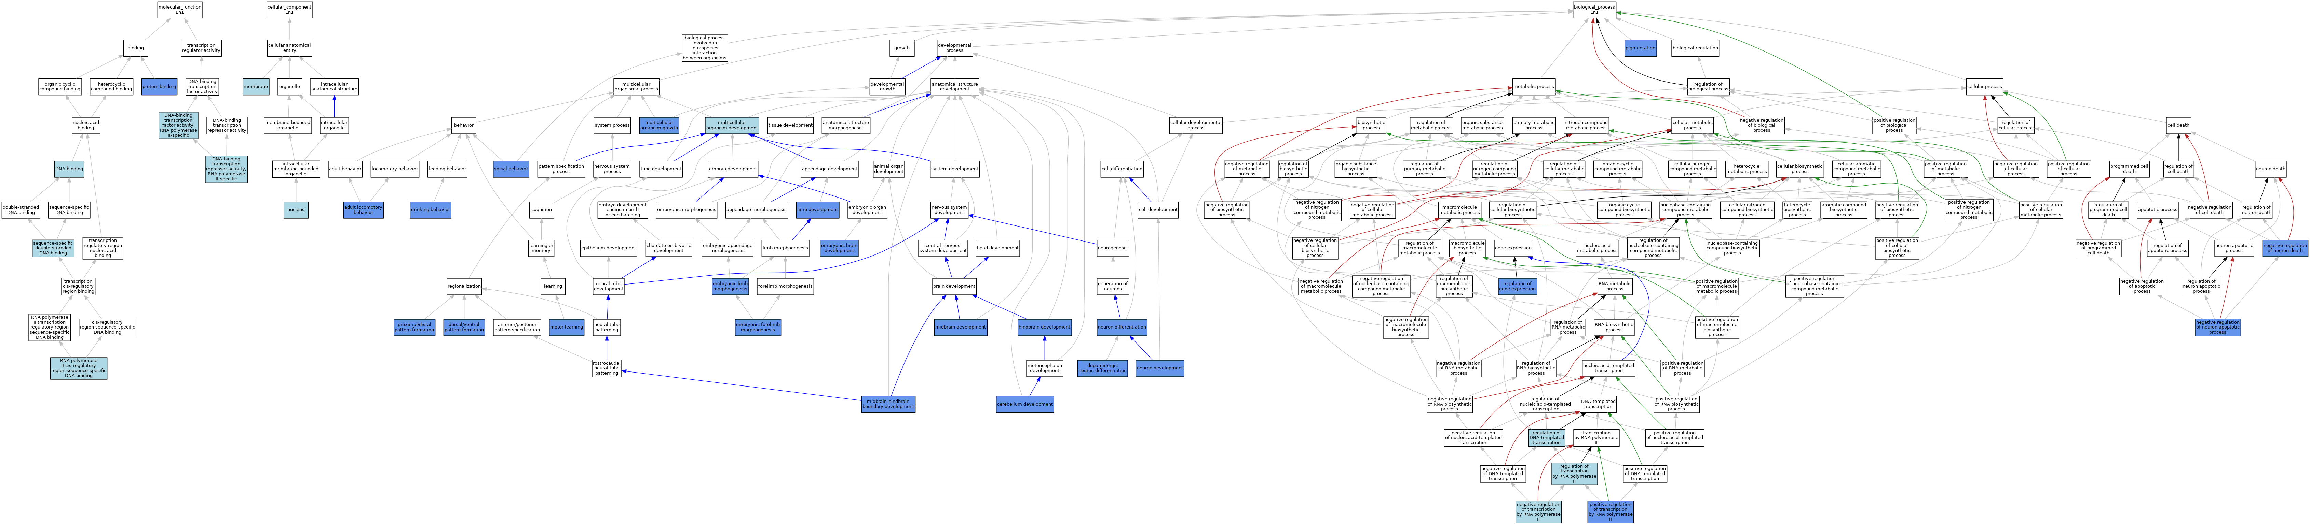Click the 'midbrain development' node
Image resolution: width=2310 pixels, height=525 pixels.
pyautogui.click(x=961, y=327)
